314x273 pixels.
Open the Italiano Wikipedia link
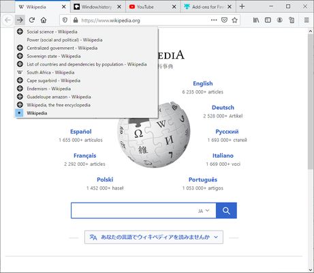point(223,156)
